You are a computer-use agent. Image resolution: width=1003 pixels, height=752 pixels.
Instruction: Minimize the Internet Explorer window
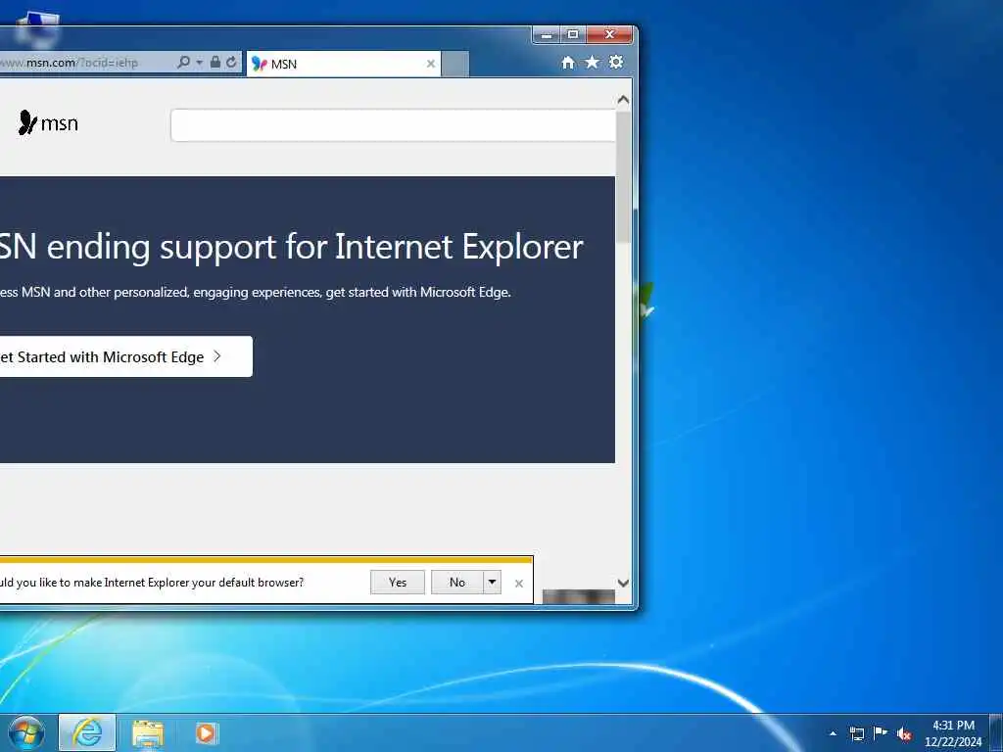tap(547, 35)
